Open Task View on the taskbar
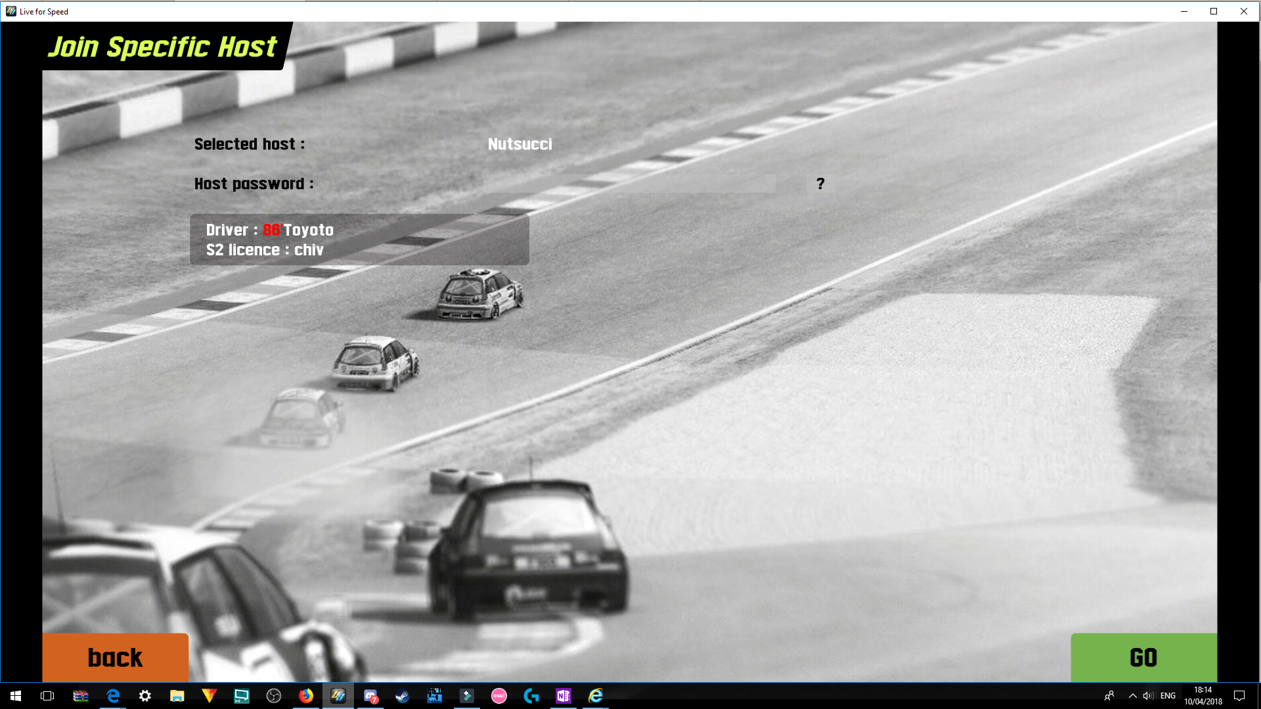The width and height of the screenshot is (1261, 709). tap(47, 696)
